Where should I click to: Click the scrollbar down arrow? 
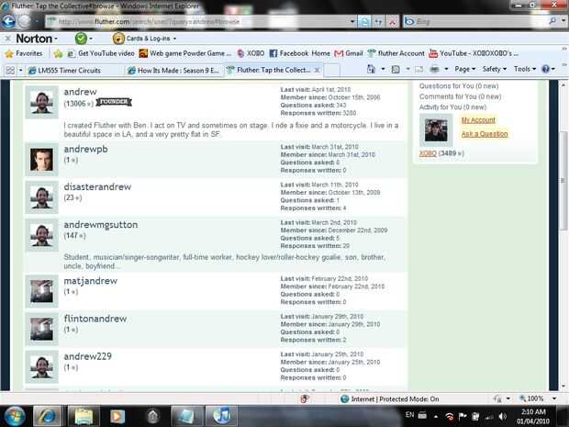tap(563, 387)
